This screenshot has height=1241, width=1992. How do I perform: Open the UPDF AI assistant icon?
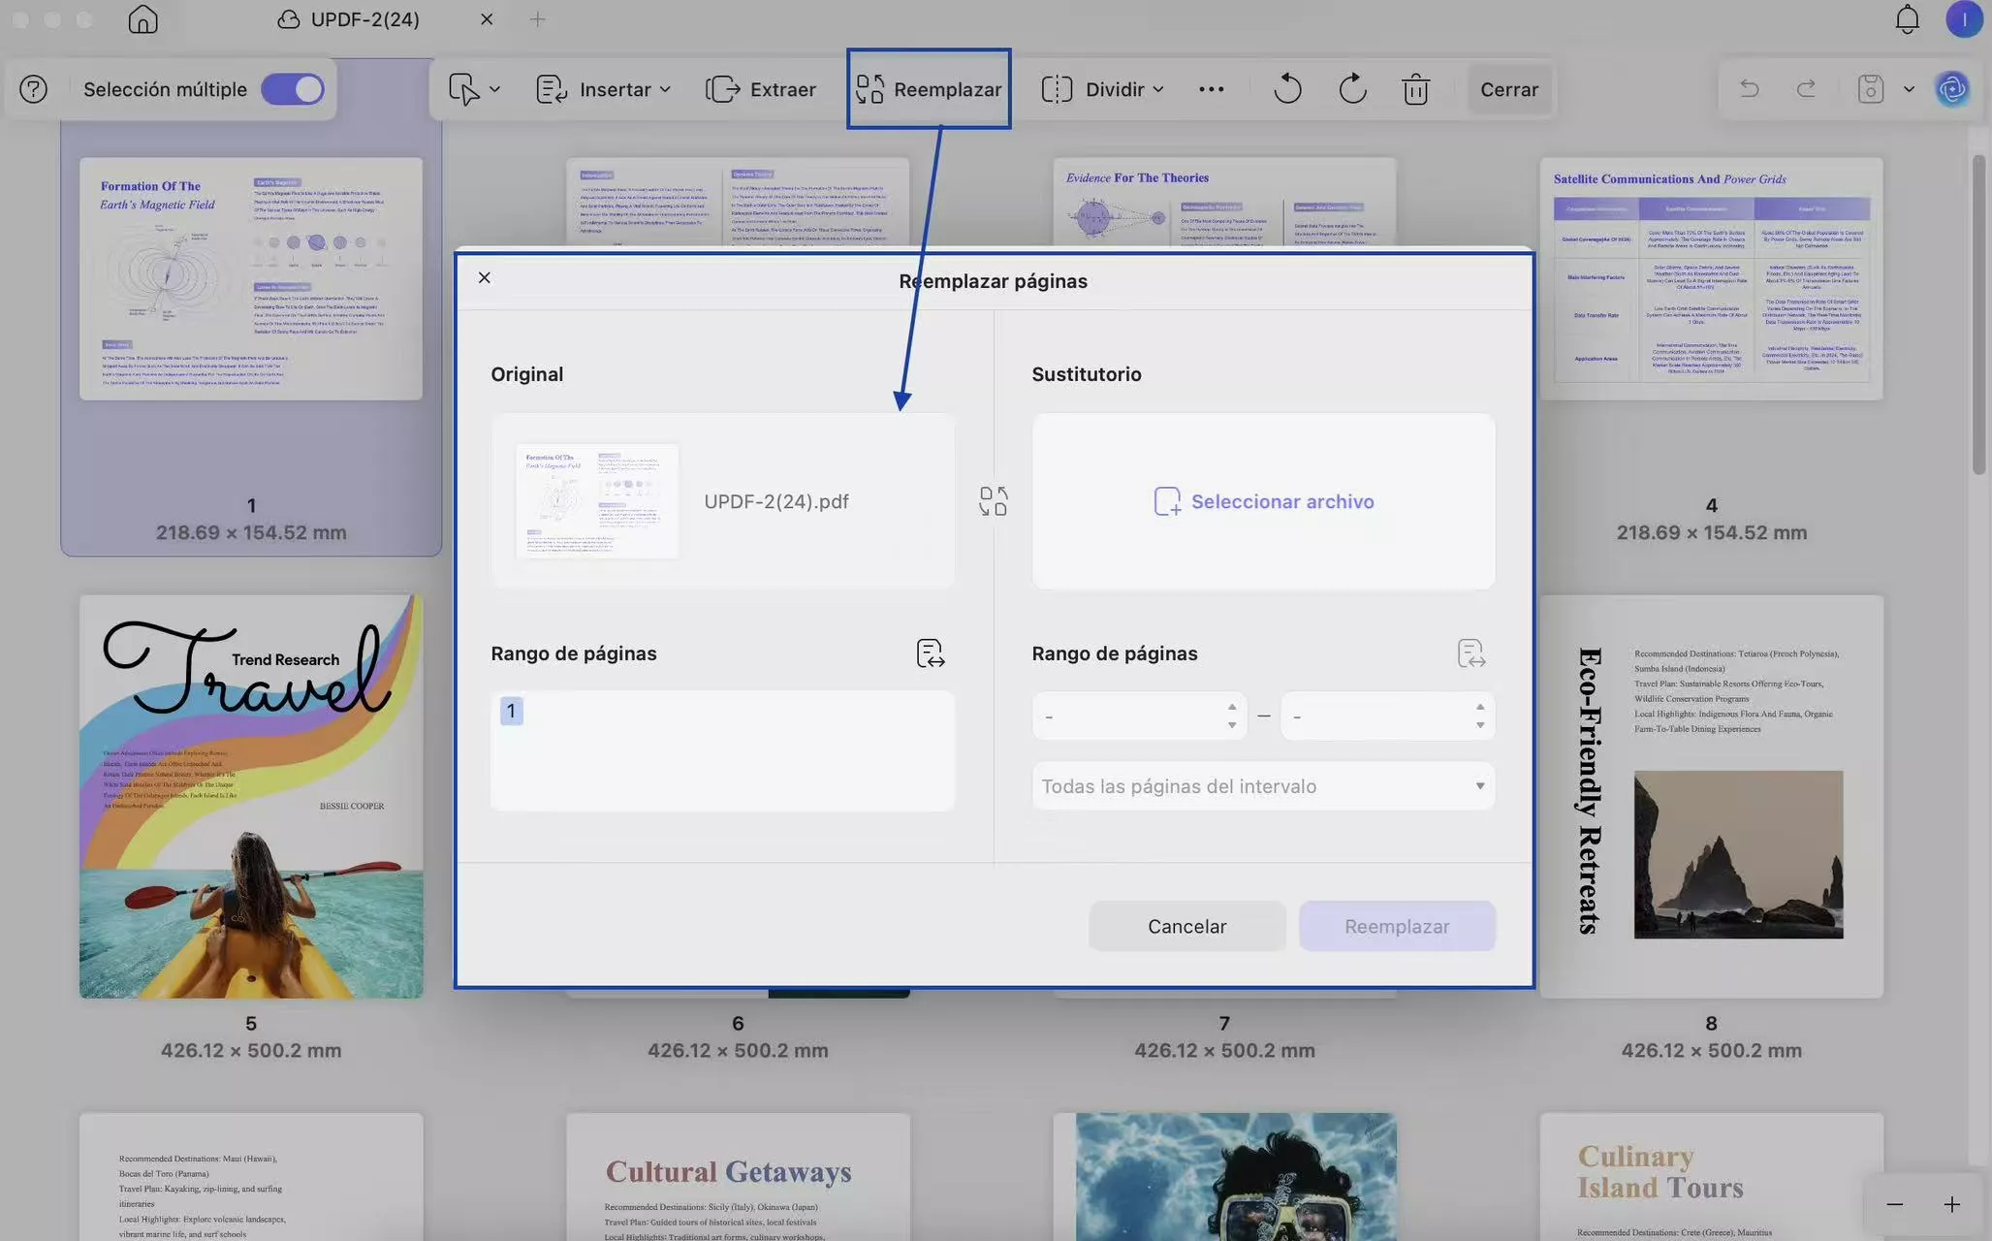click(x=1951, y=89)
